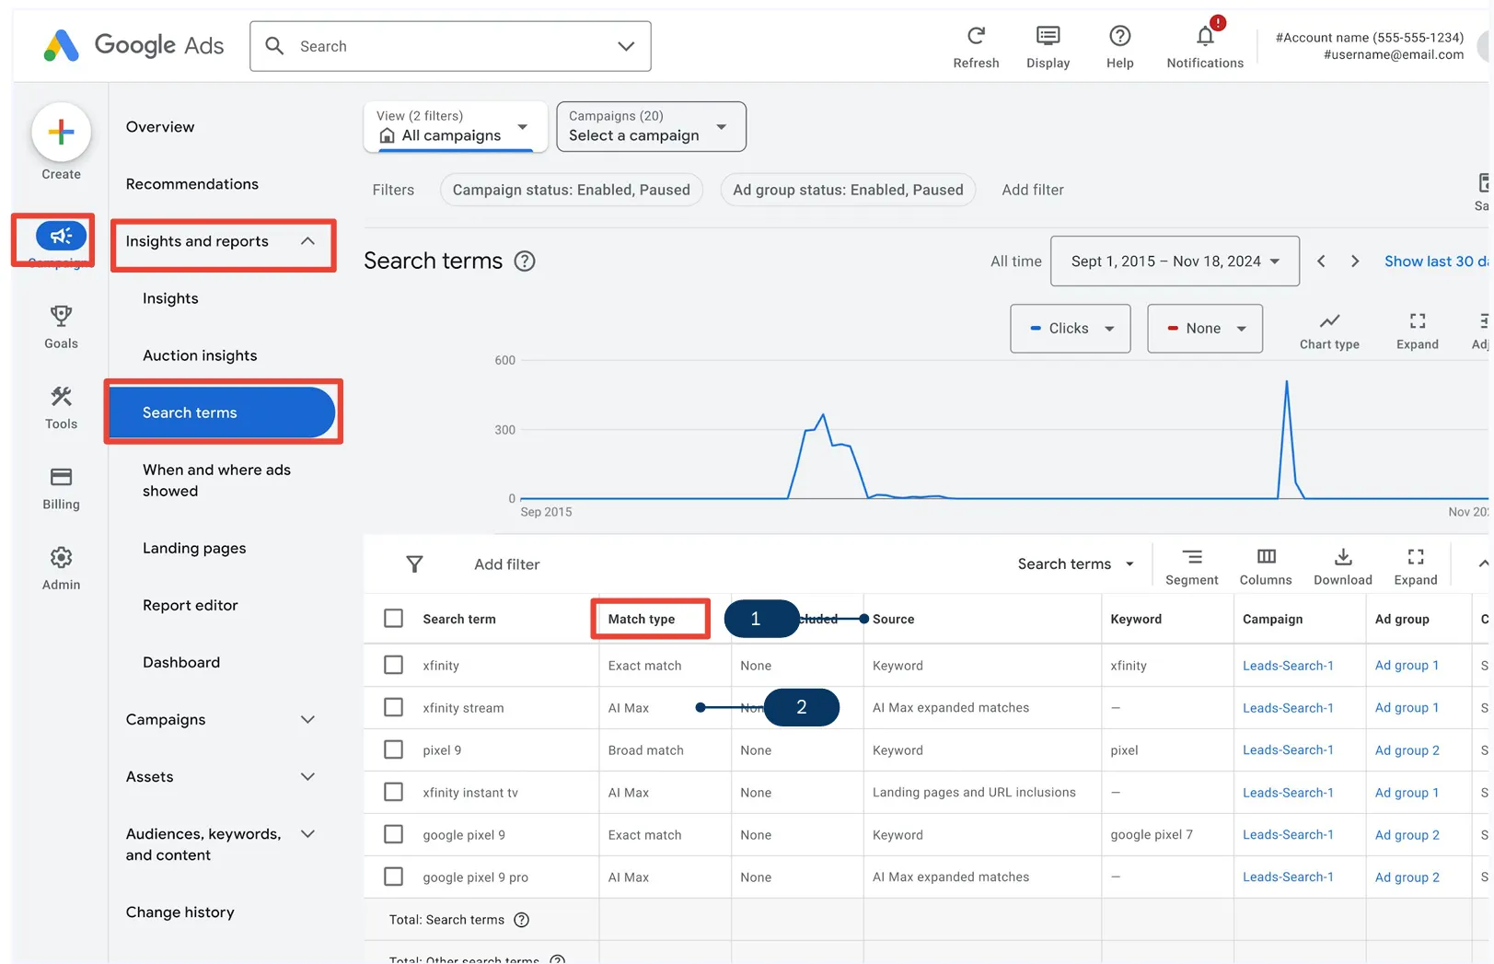Viewport: 1494px width, 964px height.
Task: Open the Select a campaign dropdown
Action: coord(651,126)
